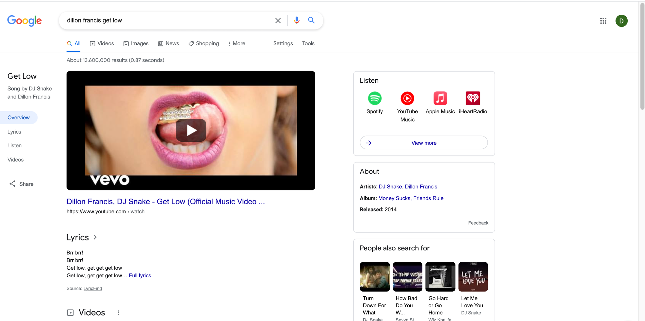The height and width of the screenshot is (321, 645).
Task: Open Turn Down For What thumbnail
Action: [375, 277]
